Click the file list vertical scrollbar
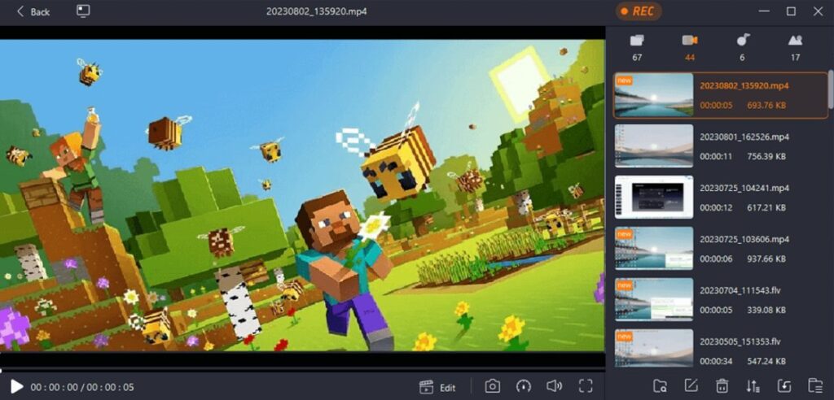Image resolution: width=834 pixels, height=400 pixels. pyautogui.click(x=831, y=89)
